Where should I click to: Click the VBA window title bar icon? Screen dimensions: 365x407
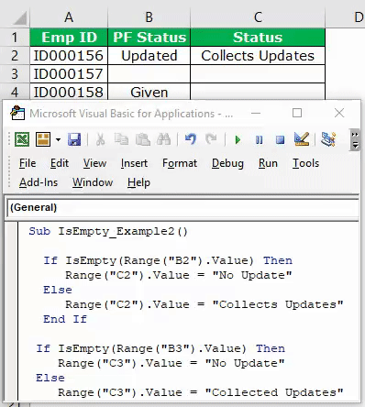click(17, 113)
